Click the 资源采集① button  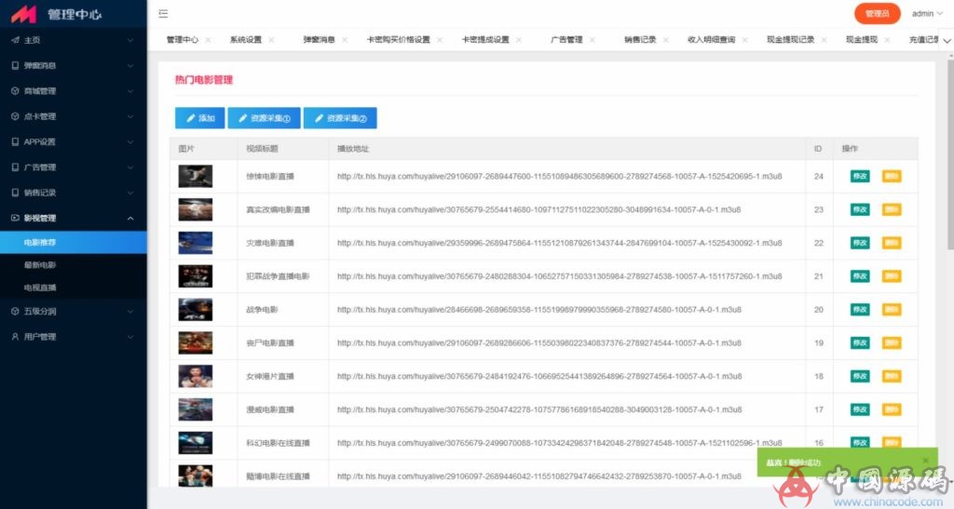pyautogui.click(x=264, y=118)
